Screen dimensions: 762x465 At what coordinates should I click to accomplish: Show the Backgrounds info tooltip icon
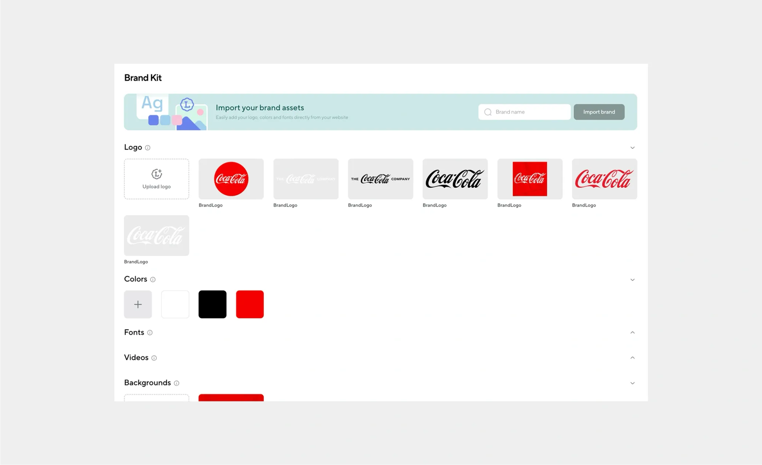pos(176,383)
